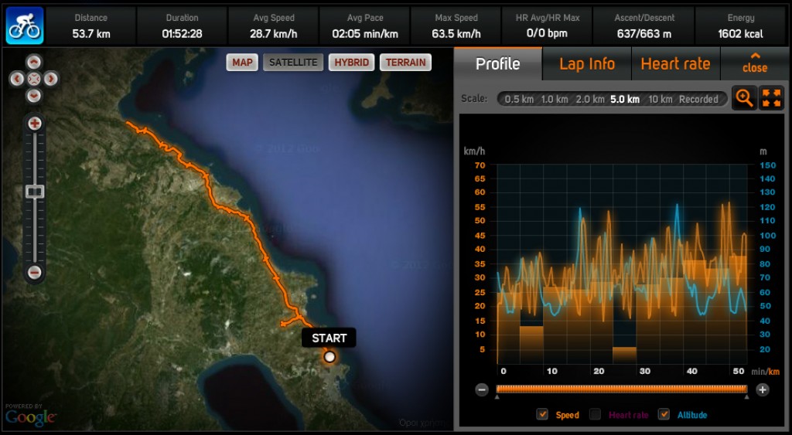Switch map to HYBRID view
Viewport: 792px width, 435px height.
352,63
